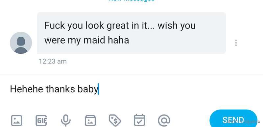Select the received message bubble
The image size is (263, 127).
pos(131,33)
